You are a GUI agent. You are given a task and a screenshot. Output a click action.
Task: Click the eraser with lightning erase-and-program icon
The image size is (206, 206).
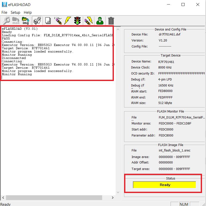pos(89,21)
